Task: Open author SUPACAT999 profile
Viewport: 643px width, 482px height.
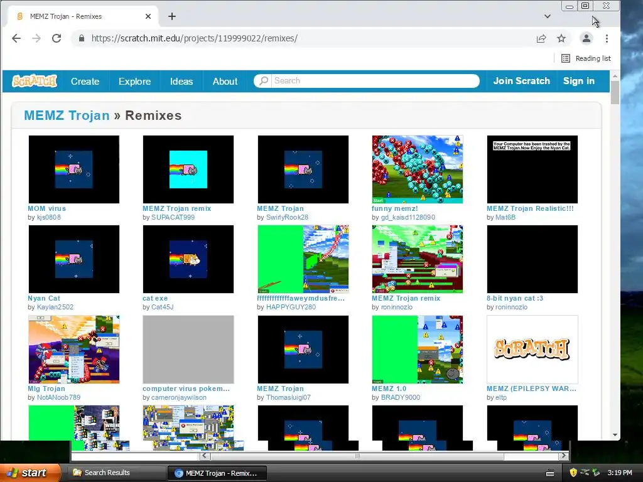Action: [x=173, y=217]
